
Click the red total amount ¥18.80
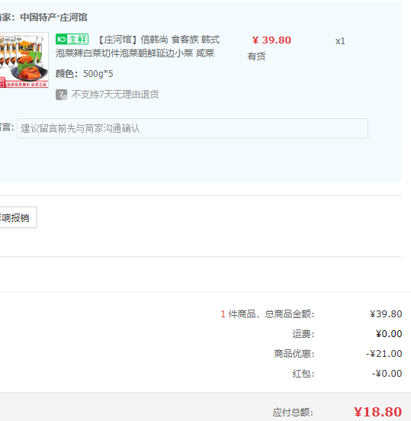point(377,412)
